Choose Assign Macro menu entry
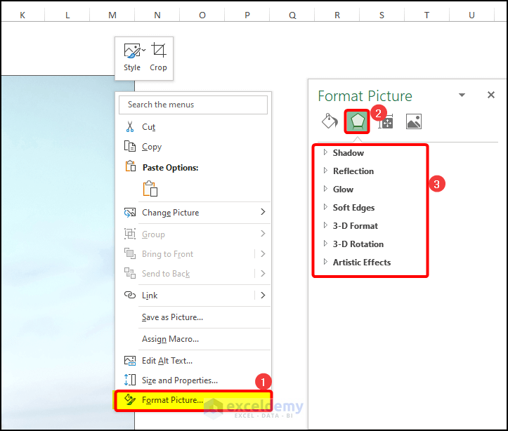 pyautogui.click(x=193, y=339)
